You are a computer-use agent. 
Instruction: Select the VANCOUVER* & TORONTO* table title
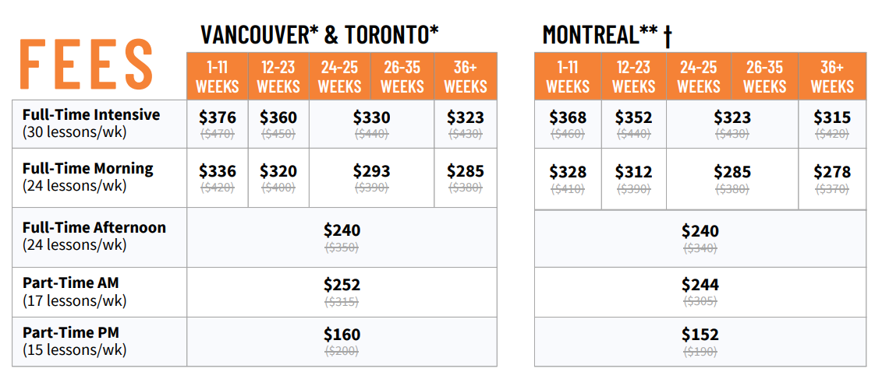320,34
